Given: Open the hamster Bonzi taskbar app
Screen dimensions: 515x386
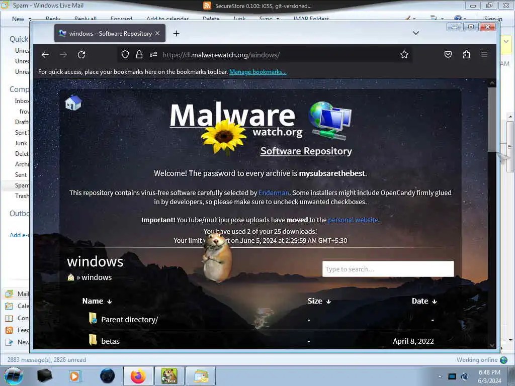Looking at the screenshot, I should point(169,376).
